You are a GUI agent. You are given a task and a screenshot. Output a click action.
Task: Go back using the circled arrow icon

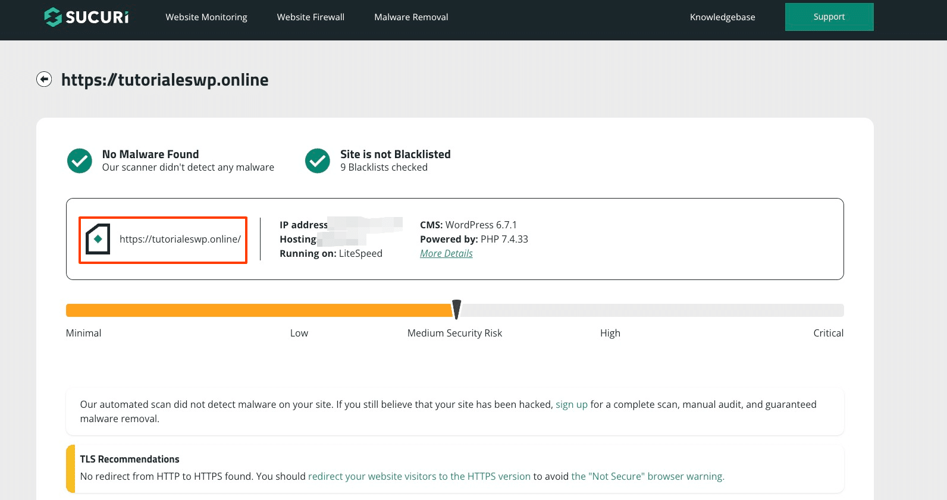coord(44,79)
